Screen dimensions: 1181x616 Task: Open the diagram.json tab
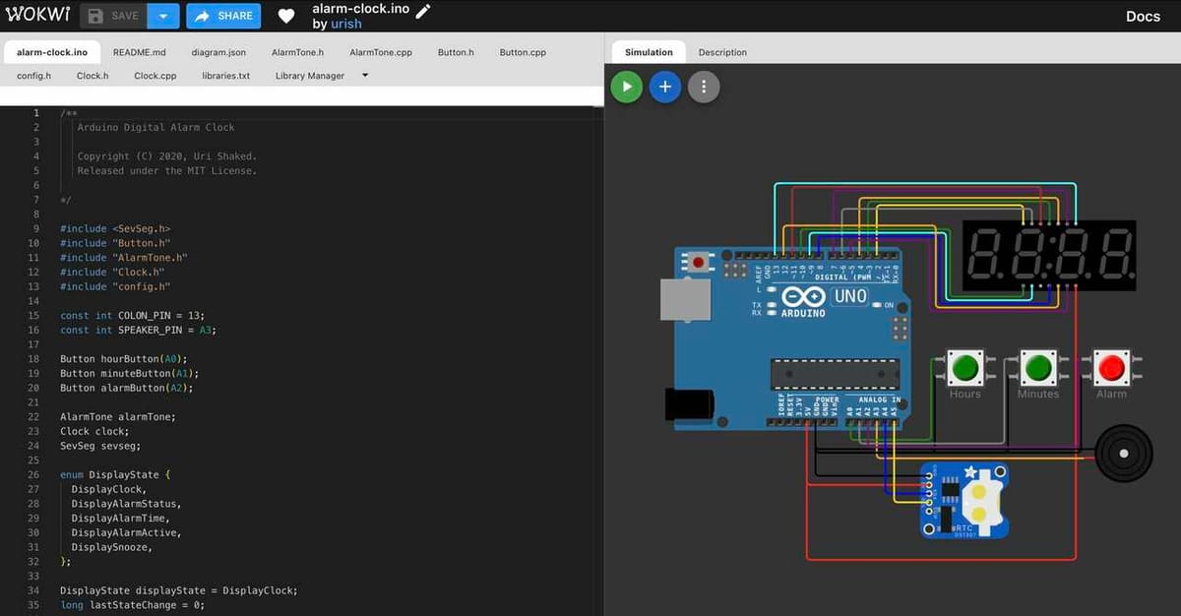pyautogui.click(x=218, y=52)
